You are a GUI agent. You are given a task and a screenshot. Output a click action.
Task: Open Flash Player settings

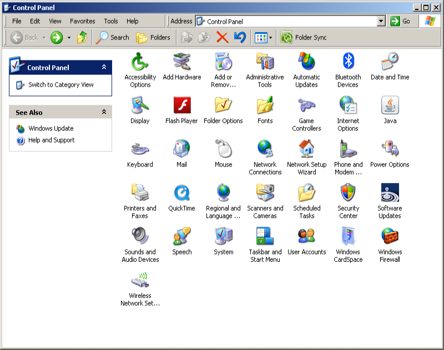pyautogui.click(x=181, y=110)
